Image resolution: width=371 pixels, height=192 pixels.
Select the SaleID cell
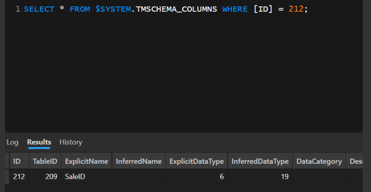(x=86, y=176)
